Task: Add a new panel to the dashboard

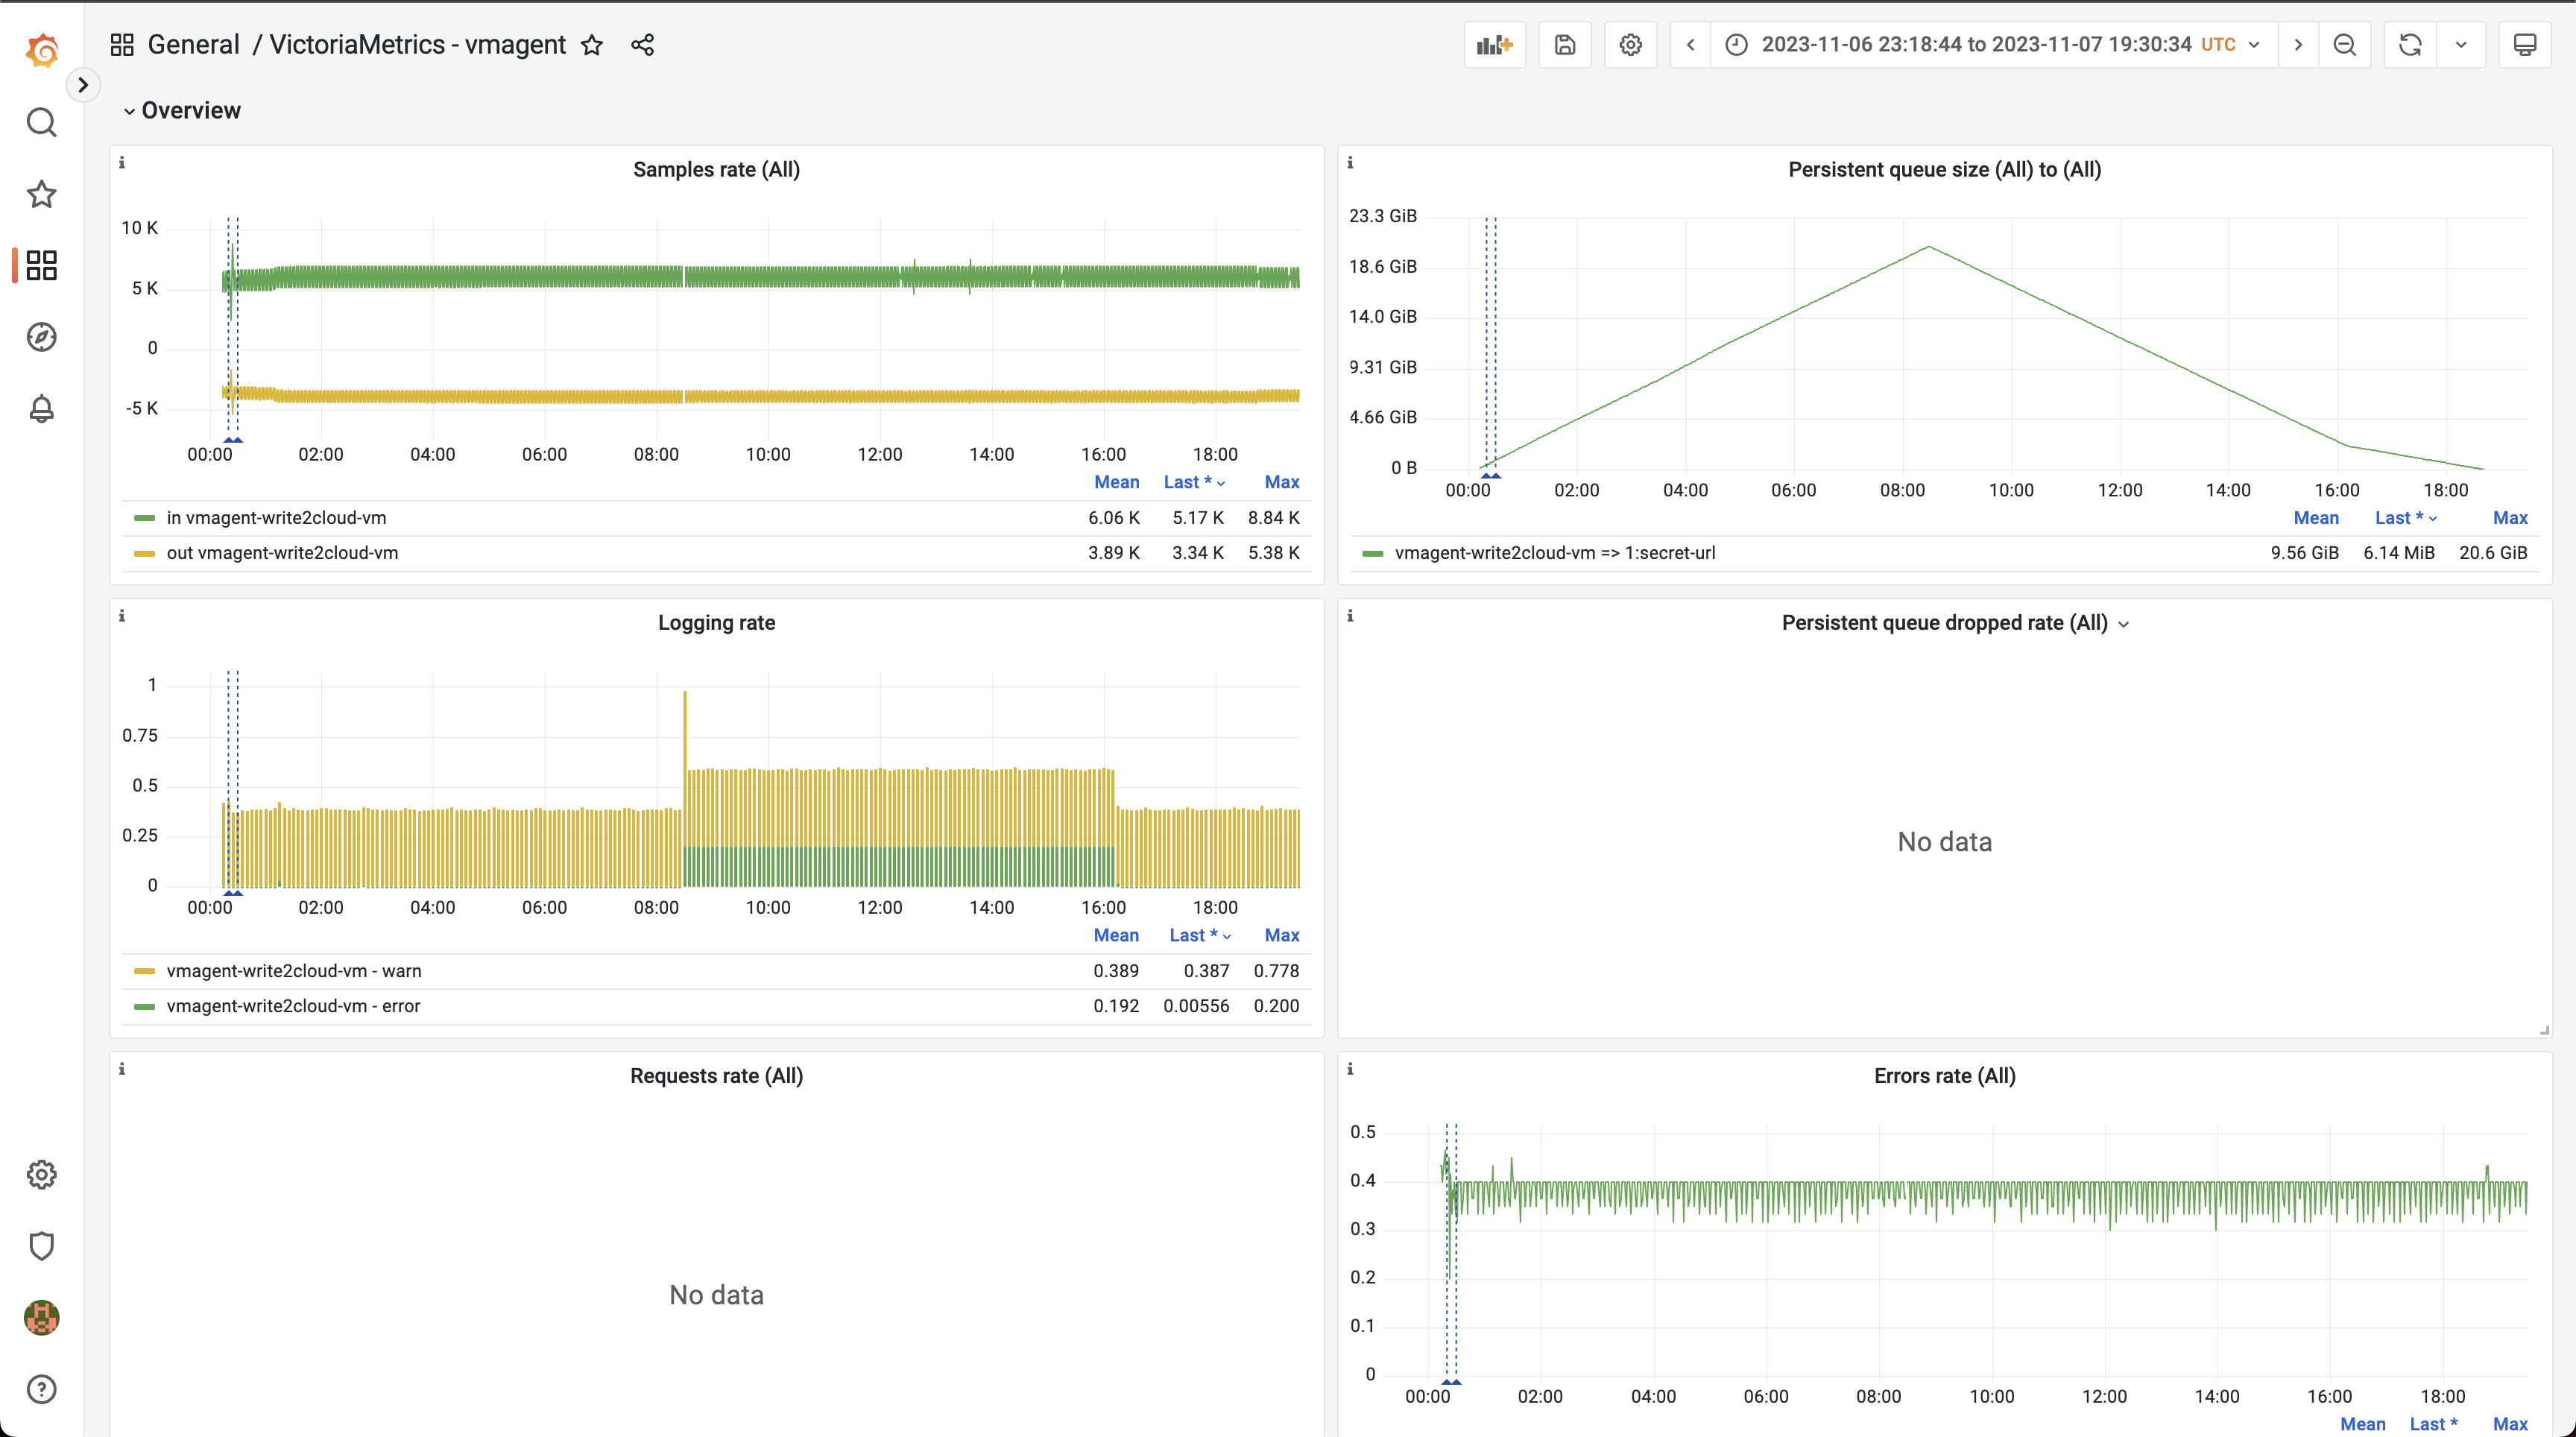Action: [1494, 44]
